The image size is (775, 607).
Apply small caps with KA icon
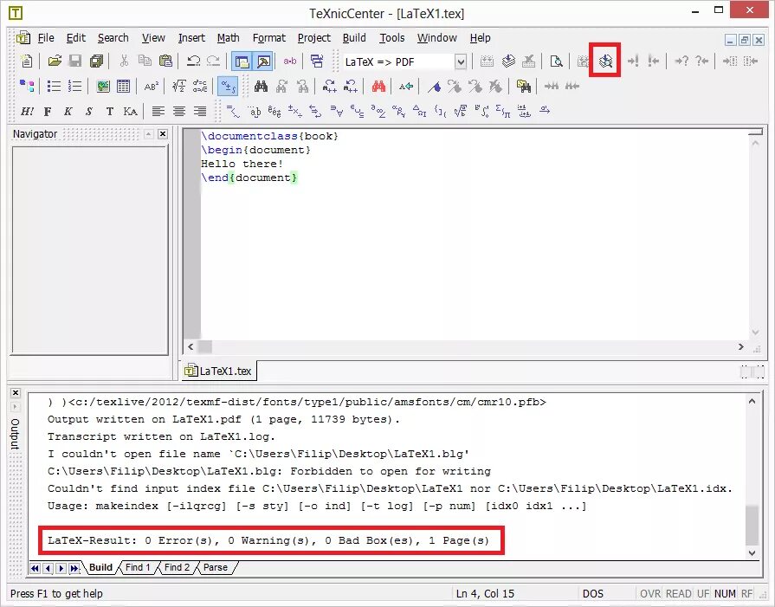coord(131,111)
